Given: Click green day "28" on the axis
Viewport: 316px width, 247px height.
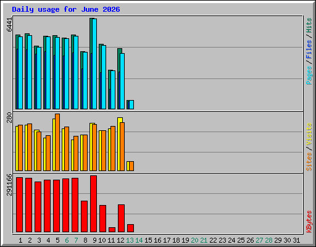Looking at the screenshot, I should tap(268, 240).
